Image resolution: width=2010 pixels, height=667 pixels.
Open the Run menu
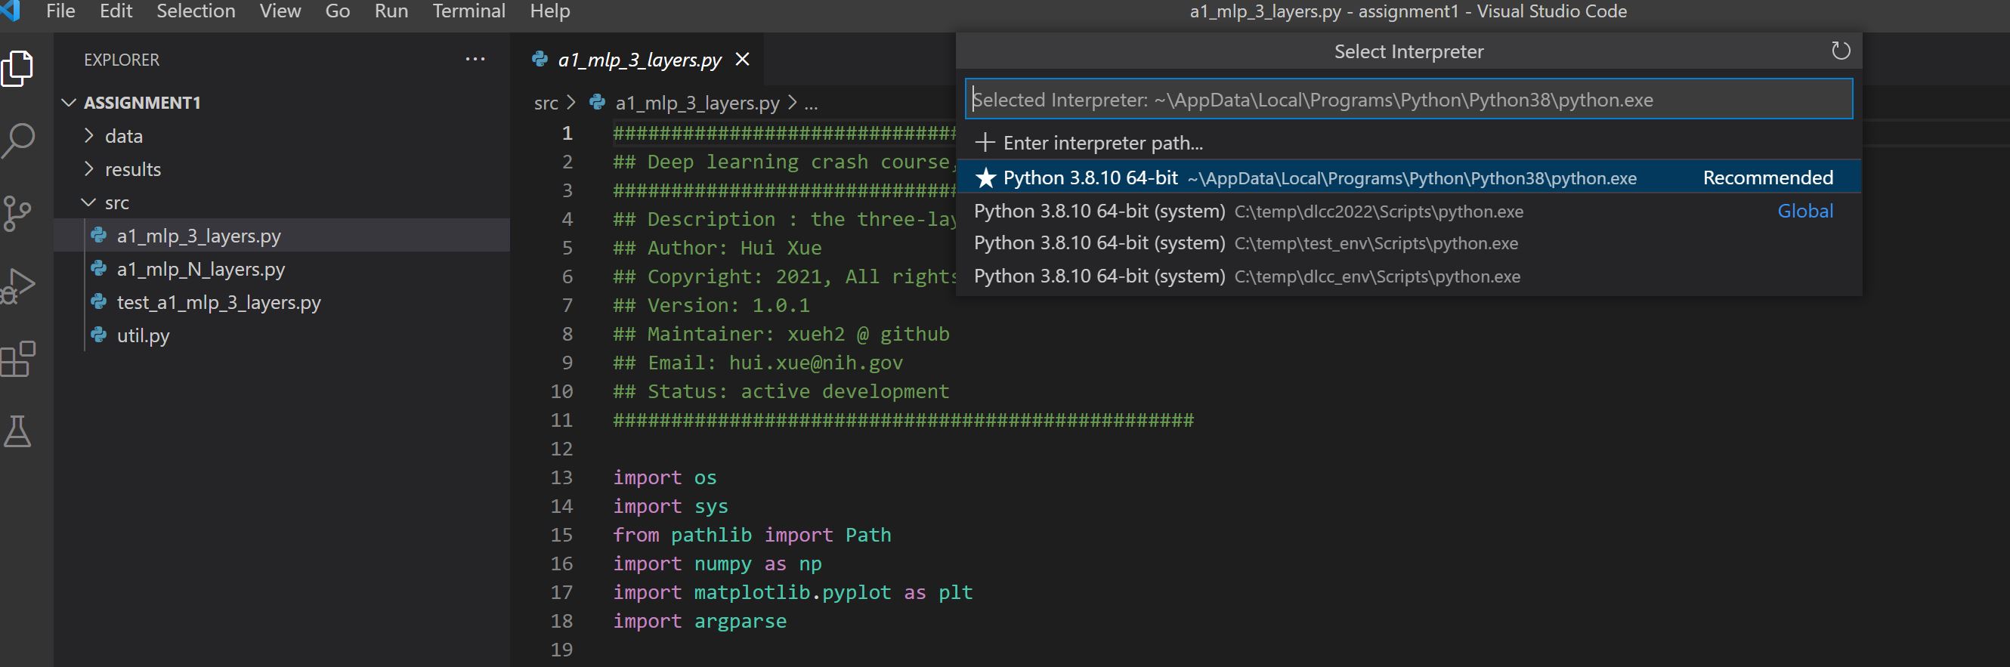(x=391, y=11)
